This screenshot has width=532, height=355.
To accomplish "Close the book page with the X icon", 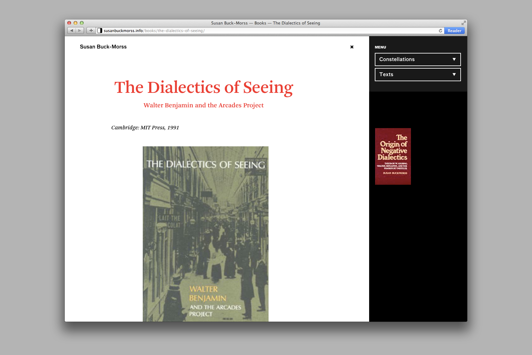I will pyautogui.click(x=352, y=47).
